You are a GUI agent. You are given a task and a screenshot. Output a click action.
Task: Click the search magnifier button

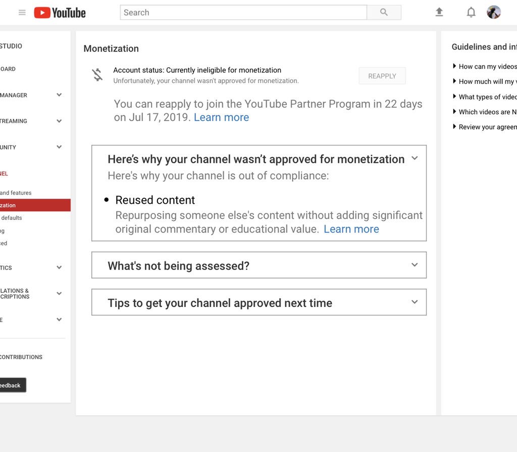point(384,12)
